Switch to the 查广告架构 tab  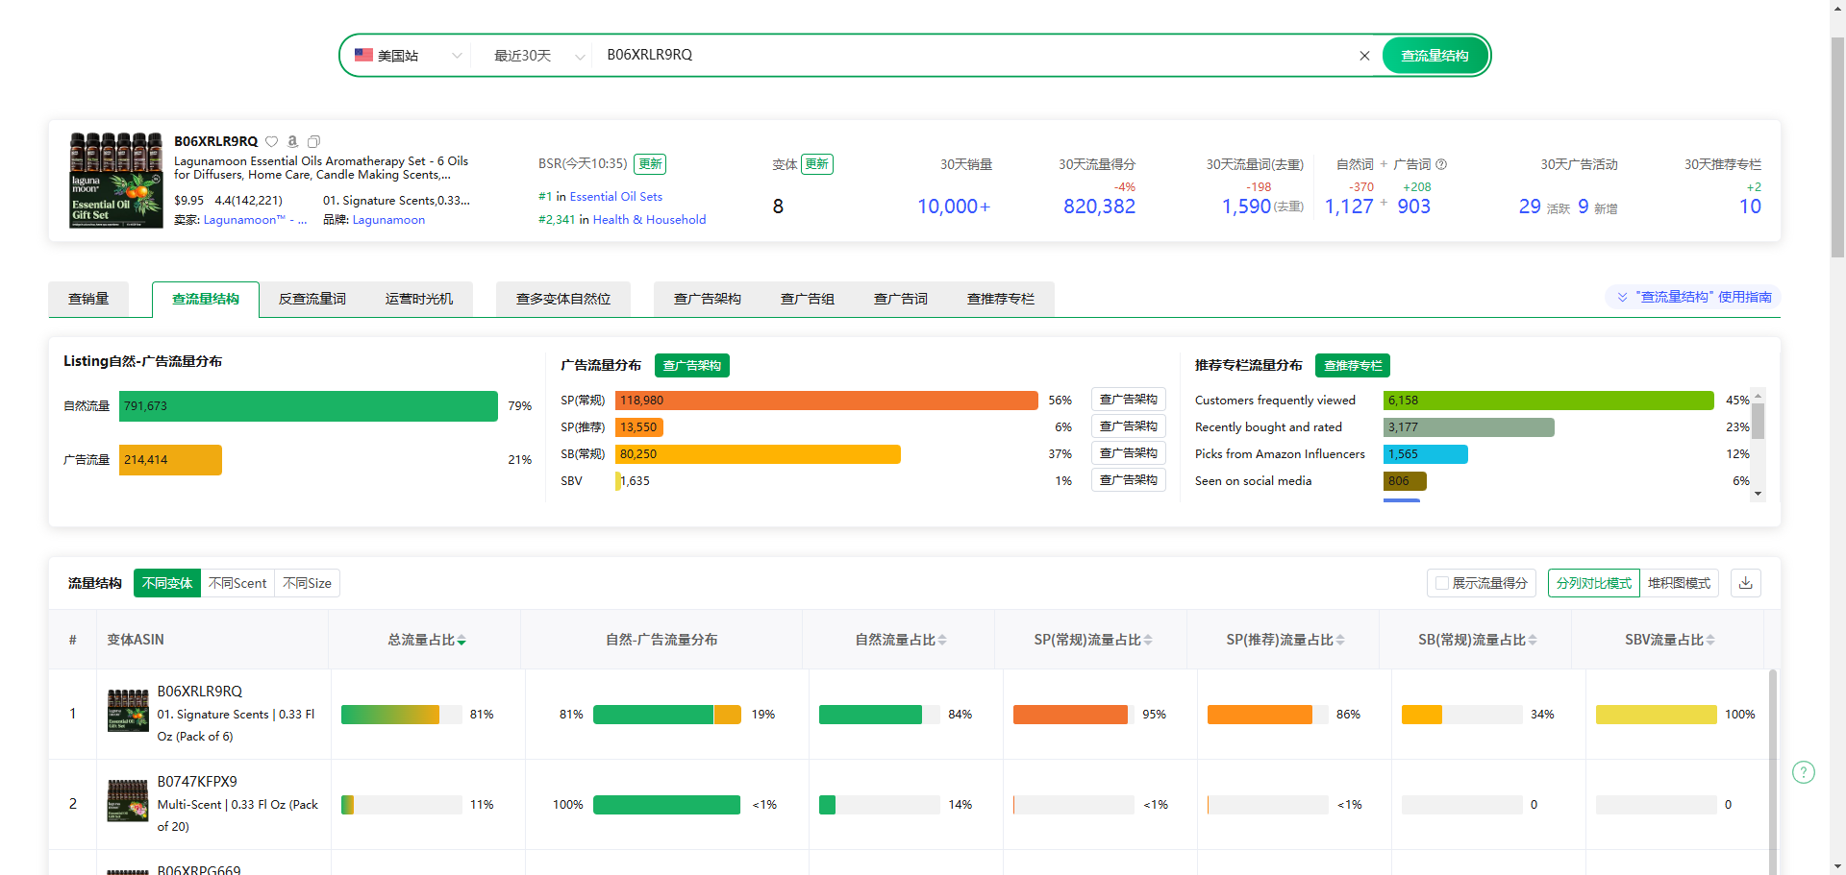(x=708, y=299)
